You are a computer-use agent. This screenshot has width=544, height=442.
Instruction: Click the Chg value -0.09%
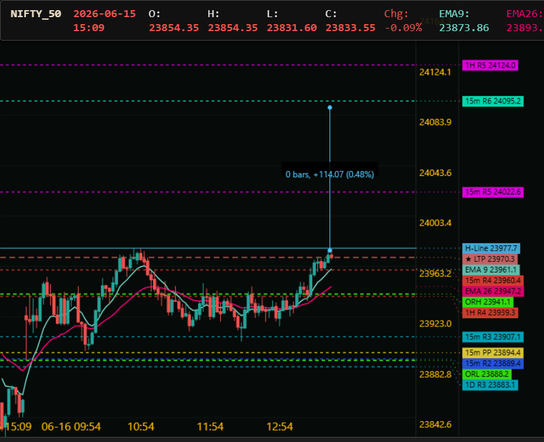[x=403, y=28]
